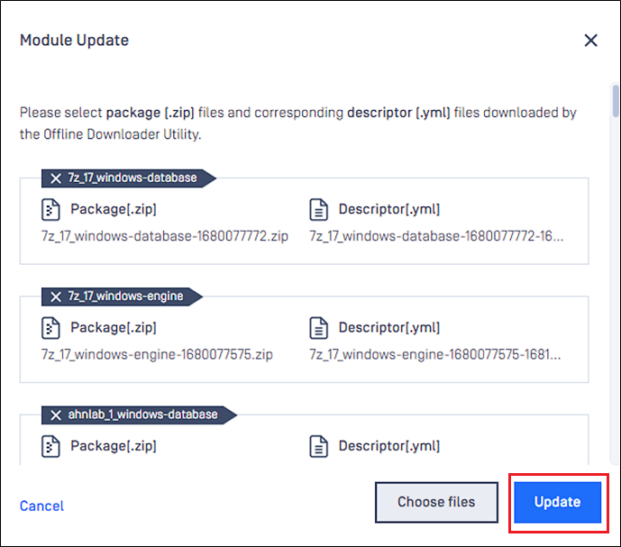Viewport: 621px width, 547px height.
Task: Select the truncated 7z_17_windows-database descriptor filename
Action: coord(436,236)
